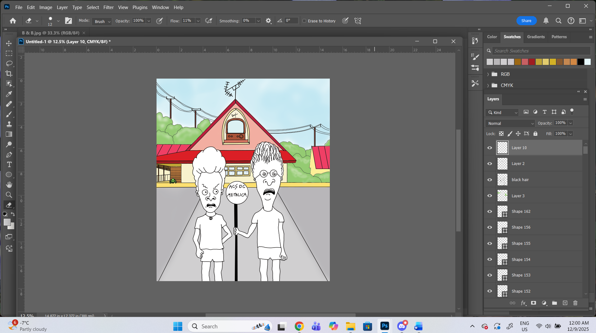Hide Layer 2 visibility eye
The width and height of the screenshot is (596, 333).
point(490,164)
